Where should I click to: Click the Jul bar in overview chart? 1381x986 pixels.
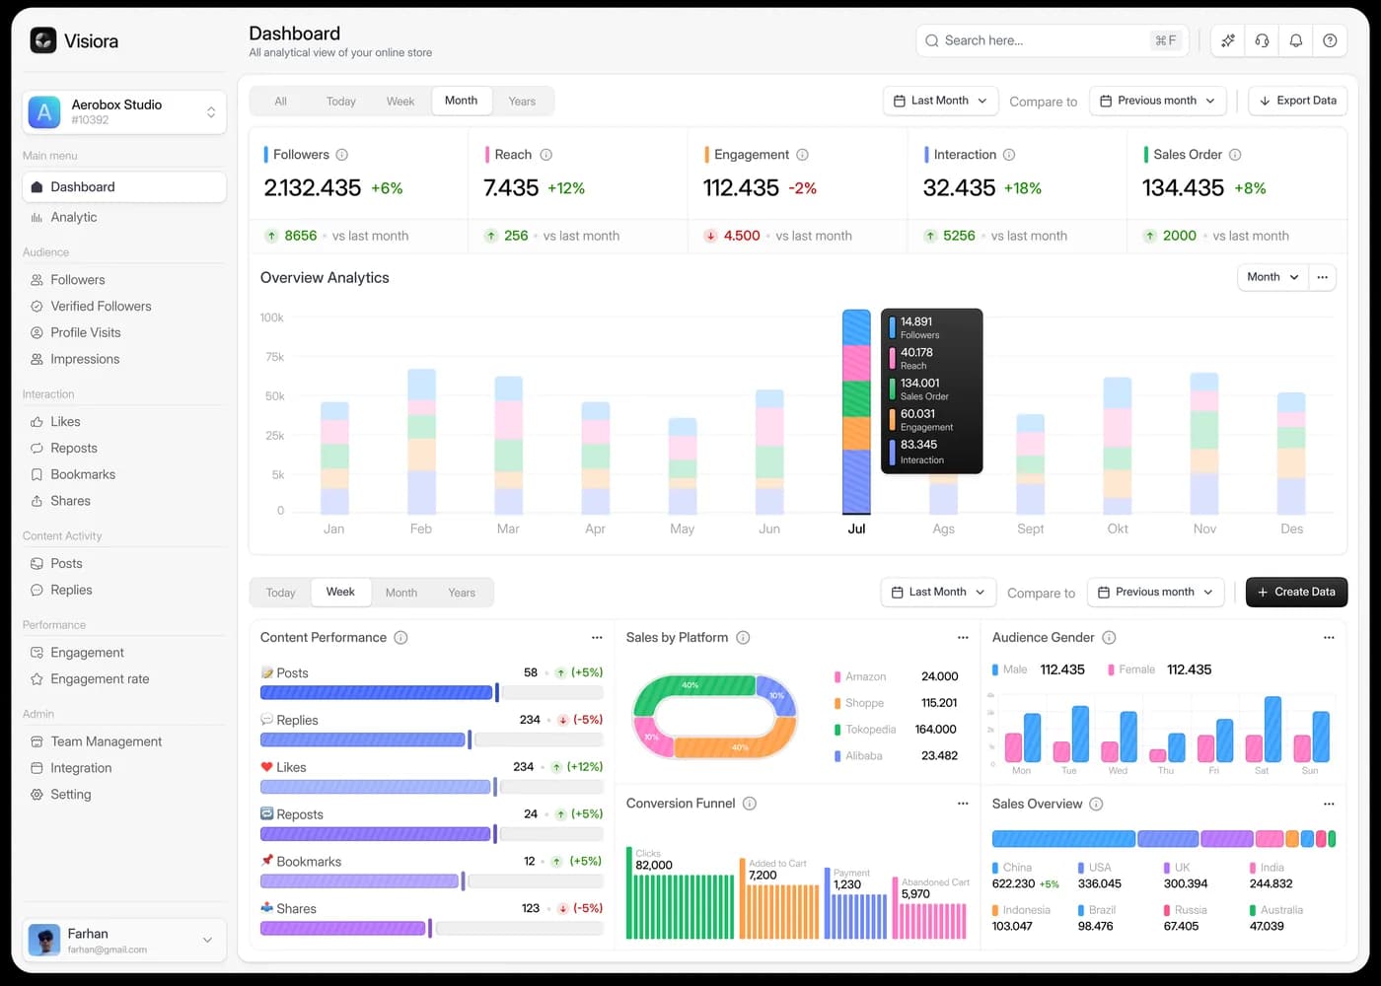coord(856,412)
